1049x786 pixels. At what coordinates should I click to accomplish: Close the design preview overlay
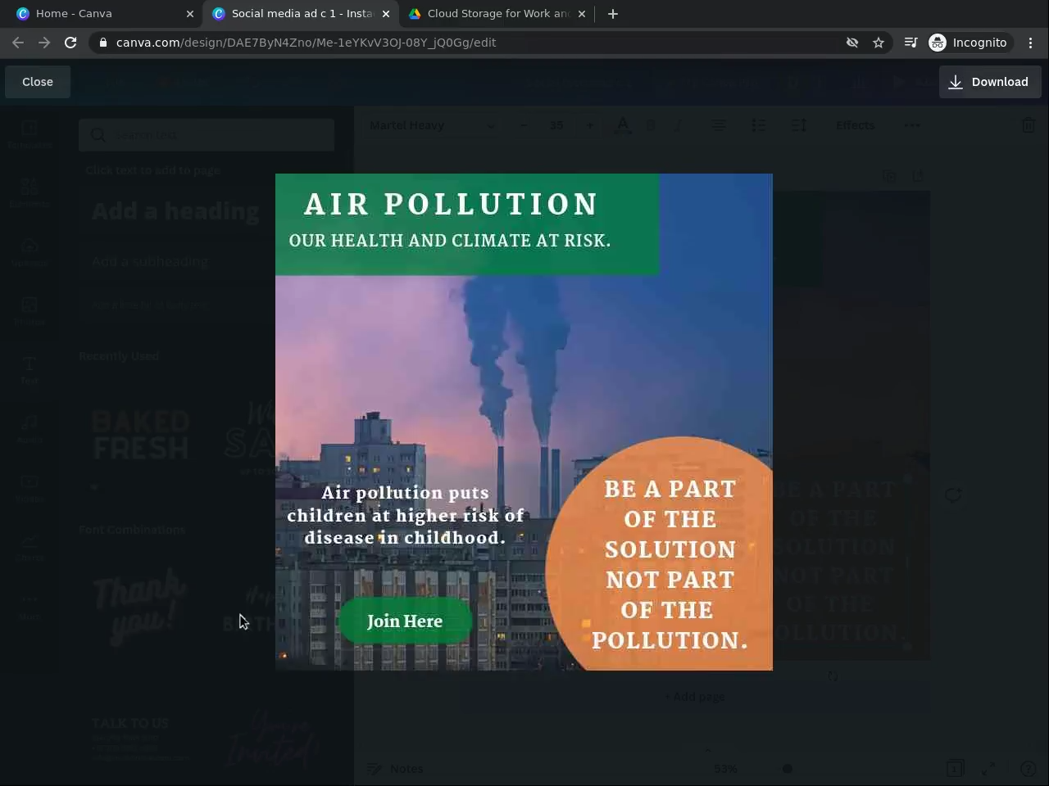pos(38,82)
